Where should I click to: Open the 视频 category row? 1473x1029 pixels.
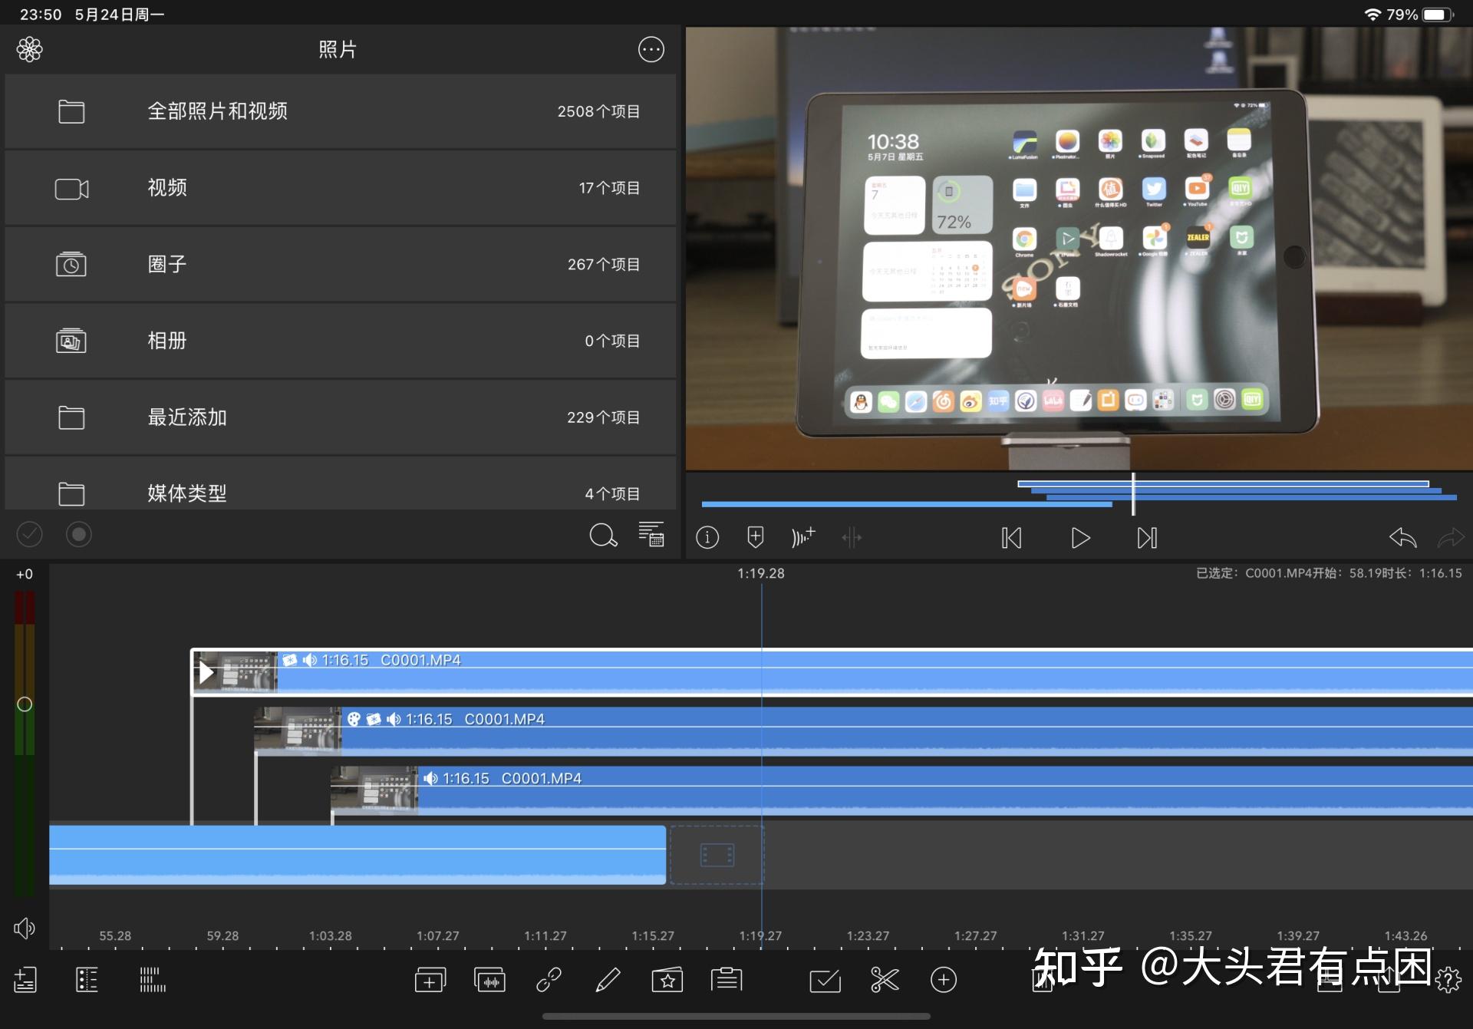340,188
